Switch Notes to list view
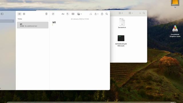Image resolution: width=183 pixels, height=103 pixels. pos(19,14)
